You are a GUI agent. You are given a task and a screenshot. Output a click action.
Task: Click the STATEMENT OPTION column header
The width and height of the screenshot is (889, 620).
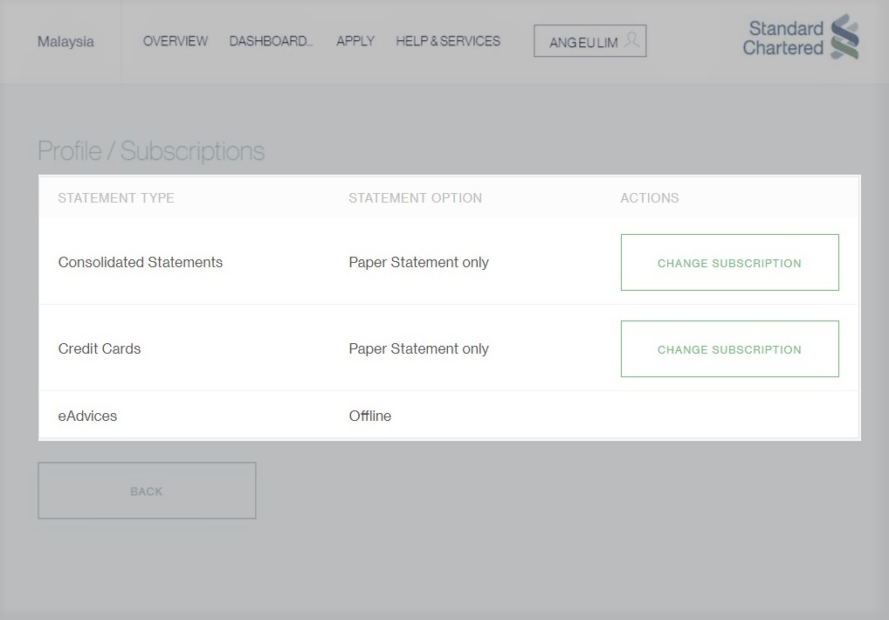click(415, 198)
